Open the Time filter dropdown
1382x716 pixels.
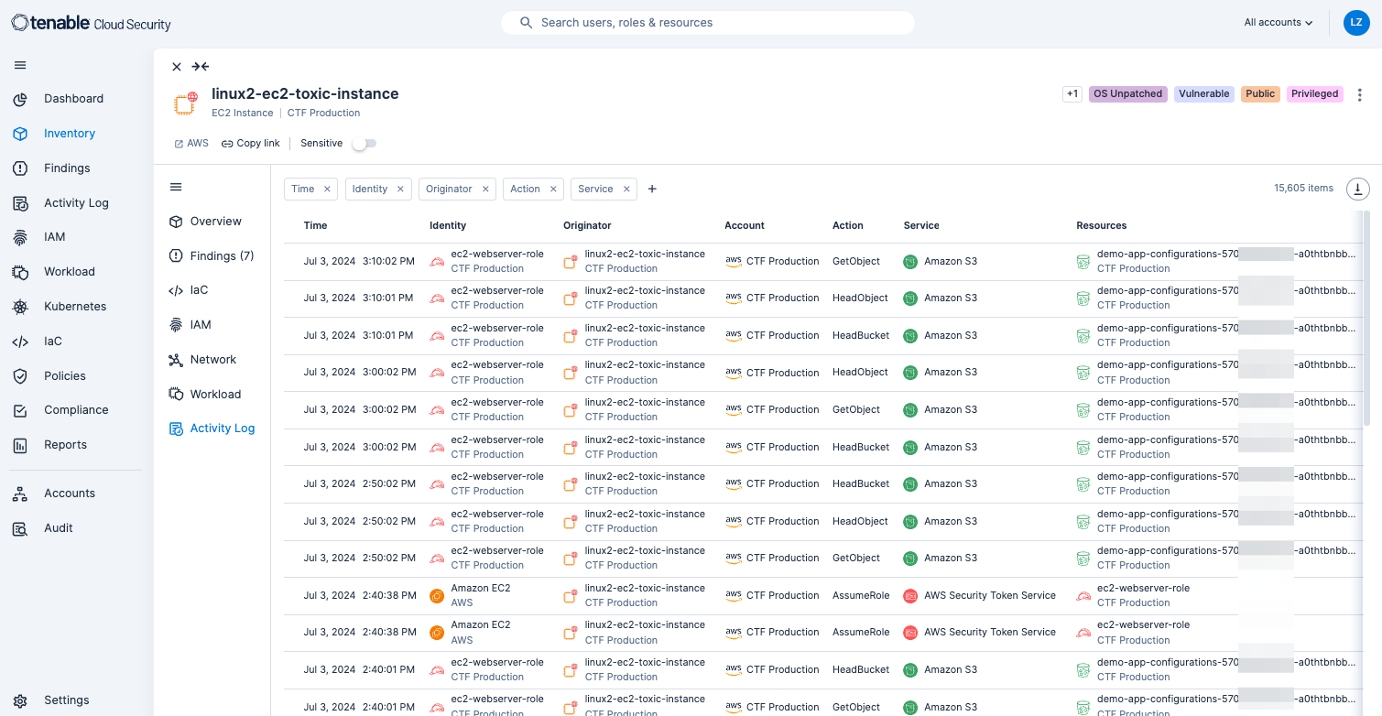tap(302, 189)
